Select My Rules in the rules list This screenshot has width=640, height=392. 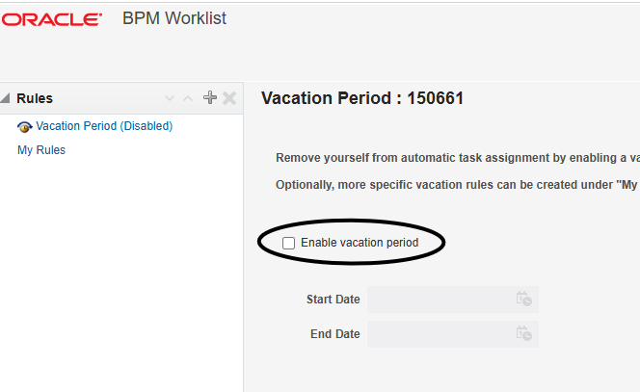[x=41, y=150]
